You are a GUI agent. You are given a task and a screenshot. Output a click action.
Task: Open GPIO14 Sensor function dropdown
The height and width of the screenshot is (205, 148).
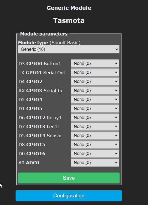click(95, 136)
